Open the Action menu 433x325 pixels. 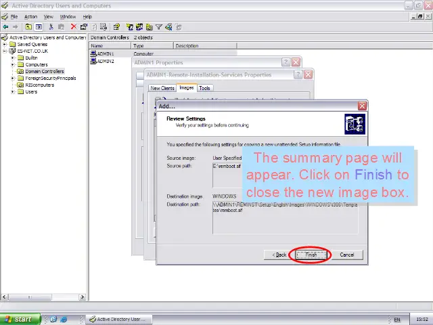(30, 16)
